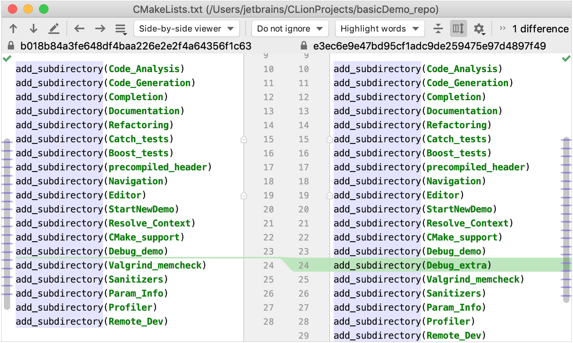Jump to next difference with down arrow
The height and width of the screenshot is (343, 573).
[x=33, y=28]
